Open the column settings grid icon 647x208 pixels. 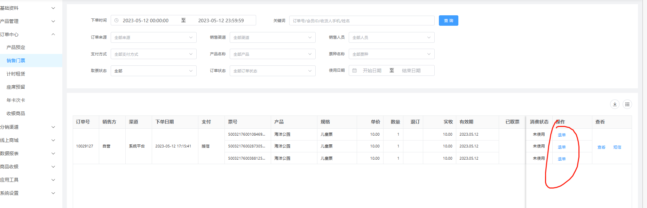[x=627, y=104]
